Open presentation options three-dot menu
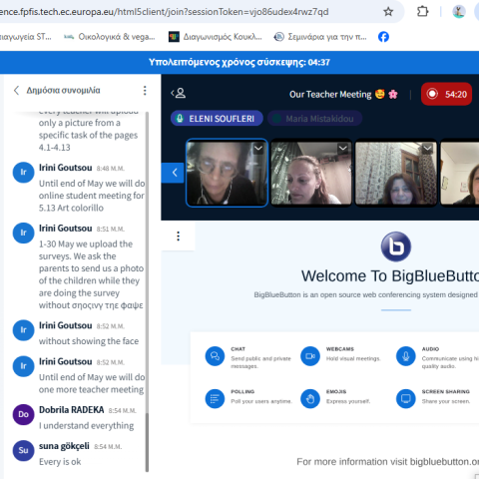 (179, 237)
